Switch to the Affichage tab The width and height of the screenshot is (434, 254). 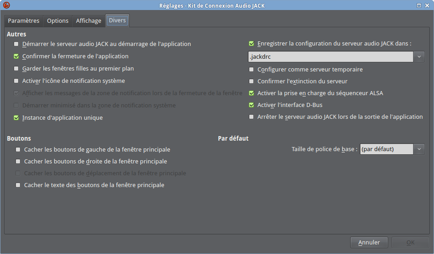point(89,21)
